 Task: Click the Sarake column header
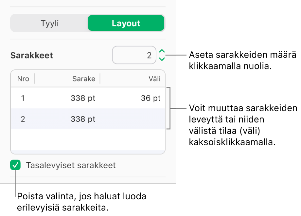(x=84, y=79)
